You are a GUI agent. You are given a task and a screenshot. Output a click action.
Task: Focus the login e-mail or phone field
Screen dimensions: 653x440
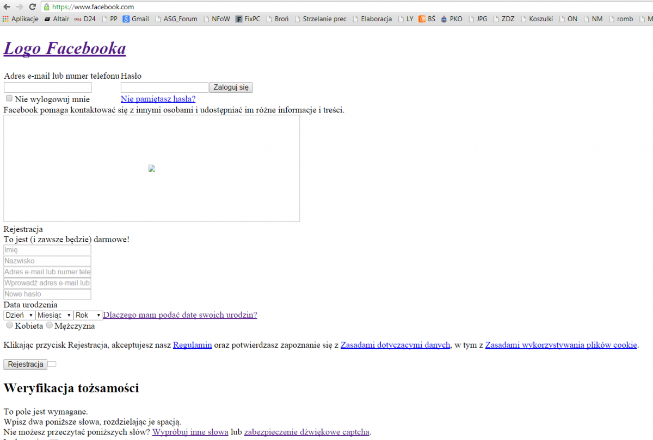(x=48, y=87)
